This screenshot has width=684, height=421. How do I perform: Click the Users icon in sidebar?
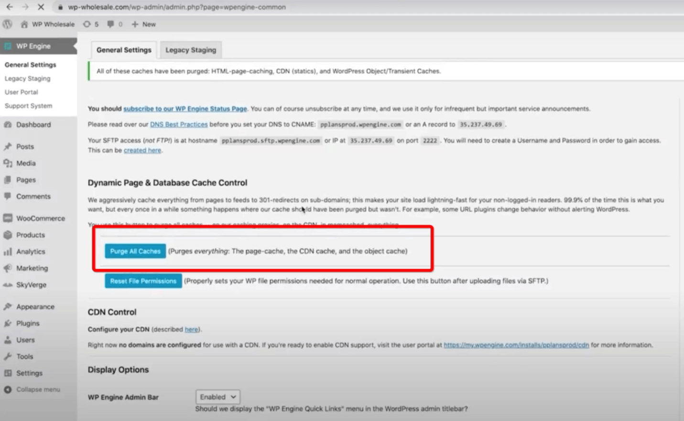pyautogui.click(x=8, y=340)
